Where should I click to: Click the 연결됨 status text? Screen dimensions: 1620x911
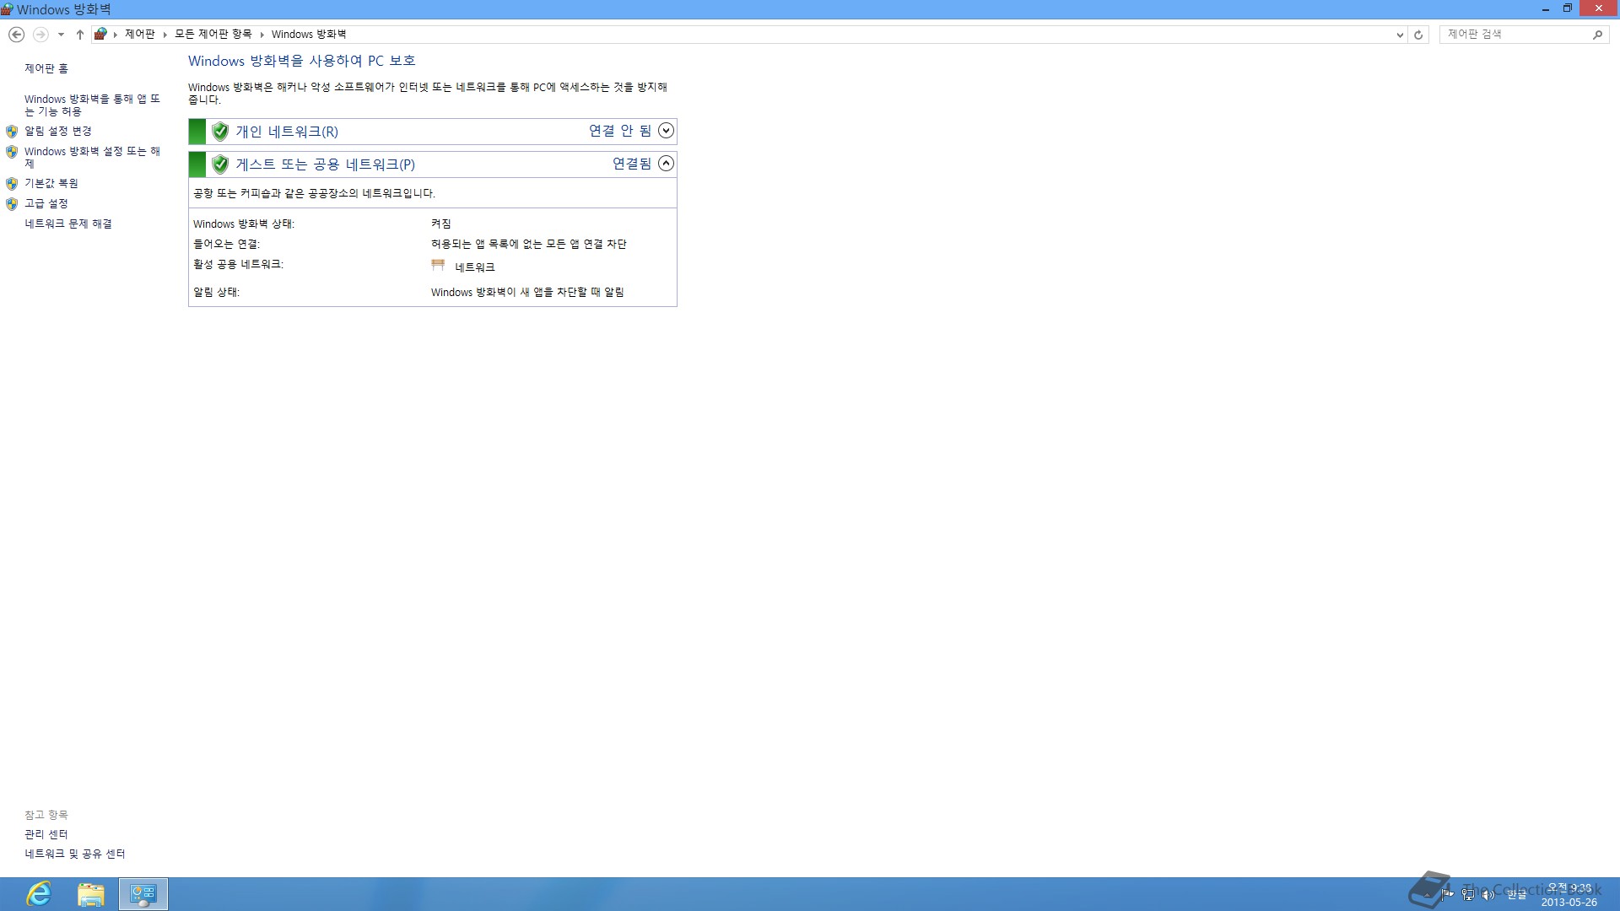[632, 164]
